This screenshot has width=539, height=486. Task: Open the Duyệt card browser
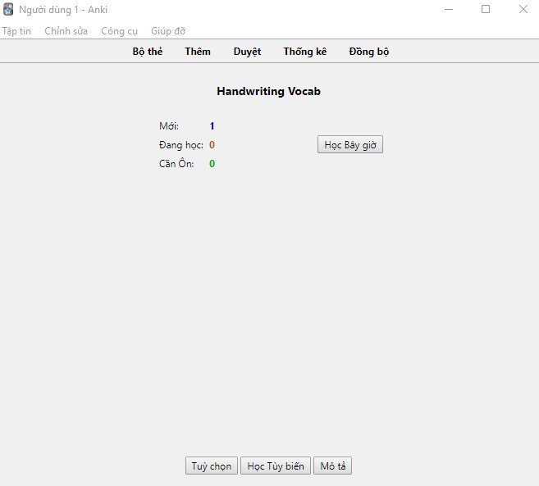(247, 52)
